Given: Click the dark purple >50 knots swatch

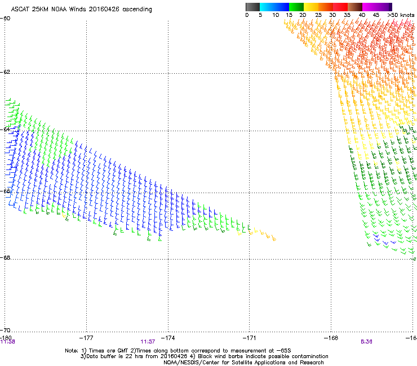Looking at the screenshot, I should coord(391,7).
